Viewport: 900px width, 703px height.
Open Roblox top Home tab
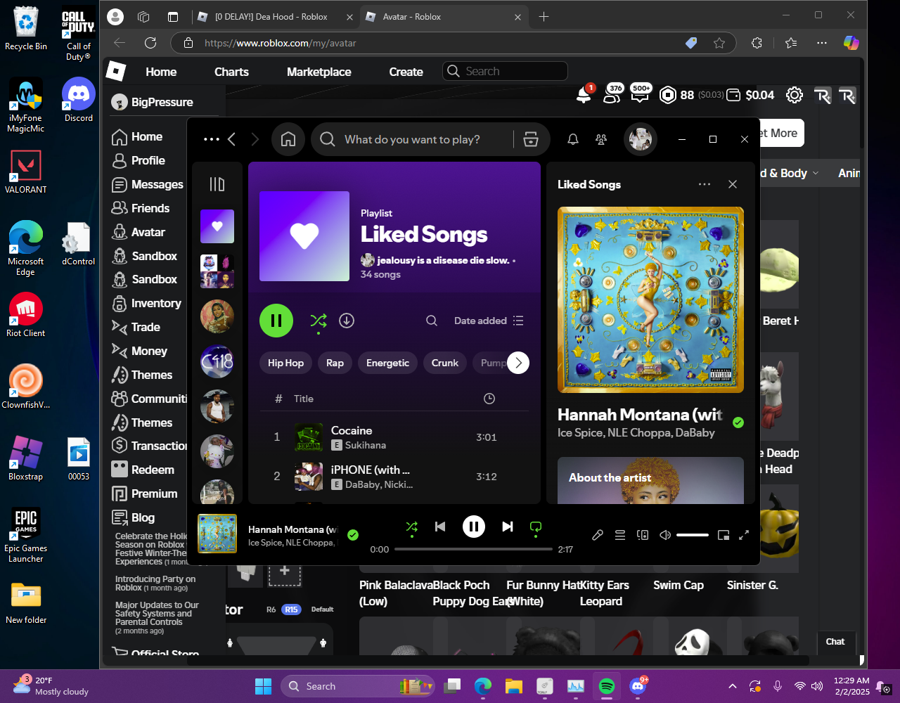(161, 72)
